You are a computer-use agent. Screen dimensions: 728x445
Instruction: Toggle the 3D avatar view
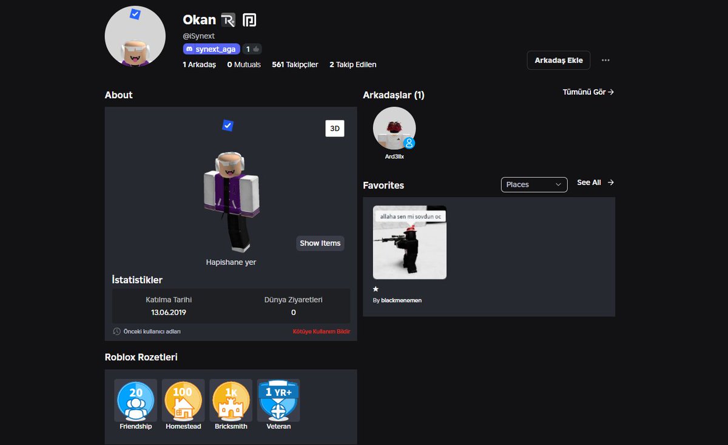(x=334, y=128)
